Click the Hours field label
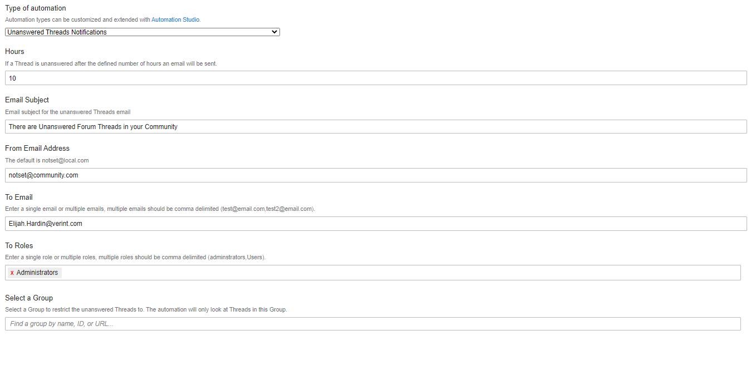 coord(14,52)
